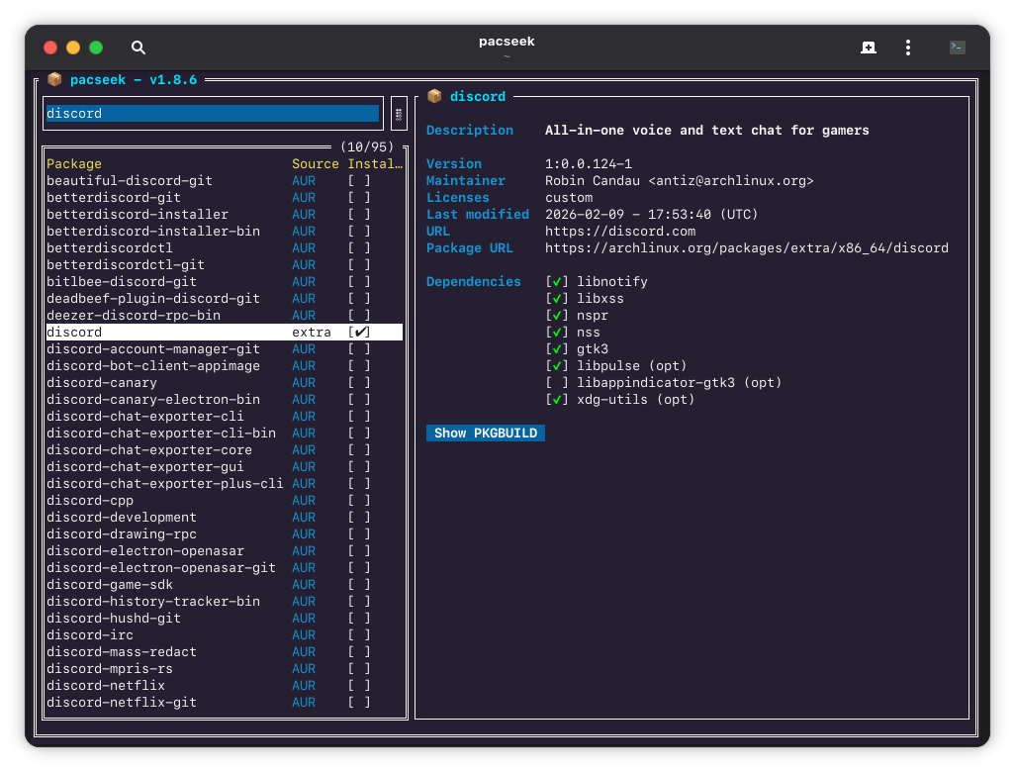Image resolution: width=1015 pixels, height=772 pixels.
Task: Toggle install checkbox for betterdiscord-installer
Action: [359, 215]
